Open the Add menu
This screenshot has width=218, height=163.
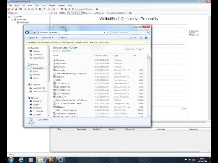(x=17, y=5)
